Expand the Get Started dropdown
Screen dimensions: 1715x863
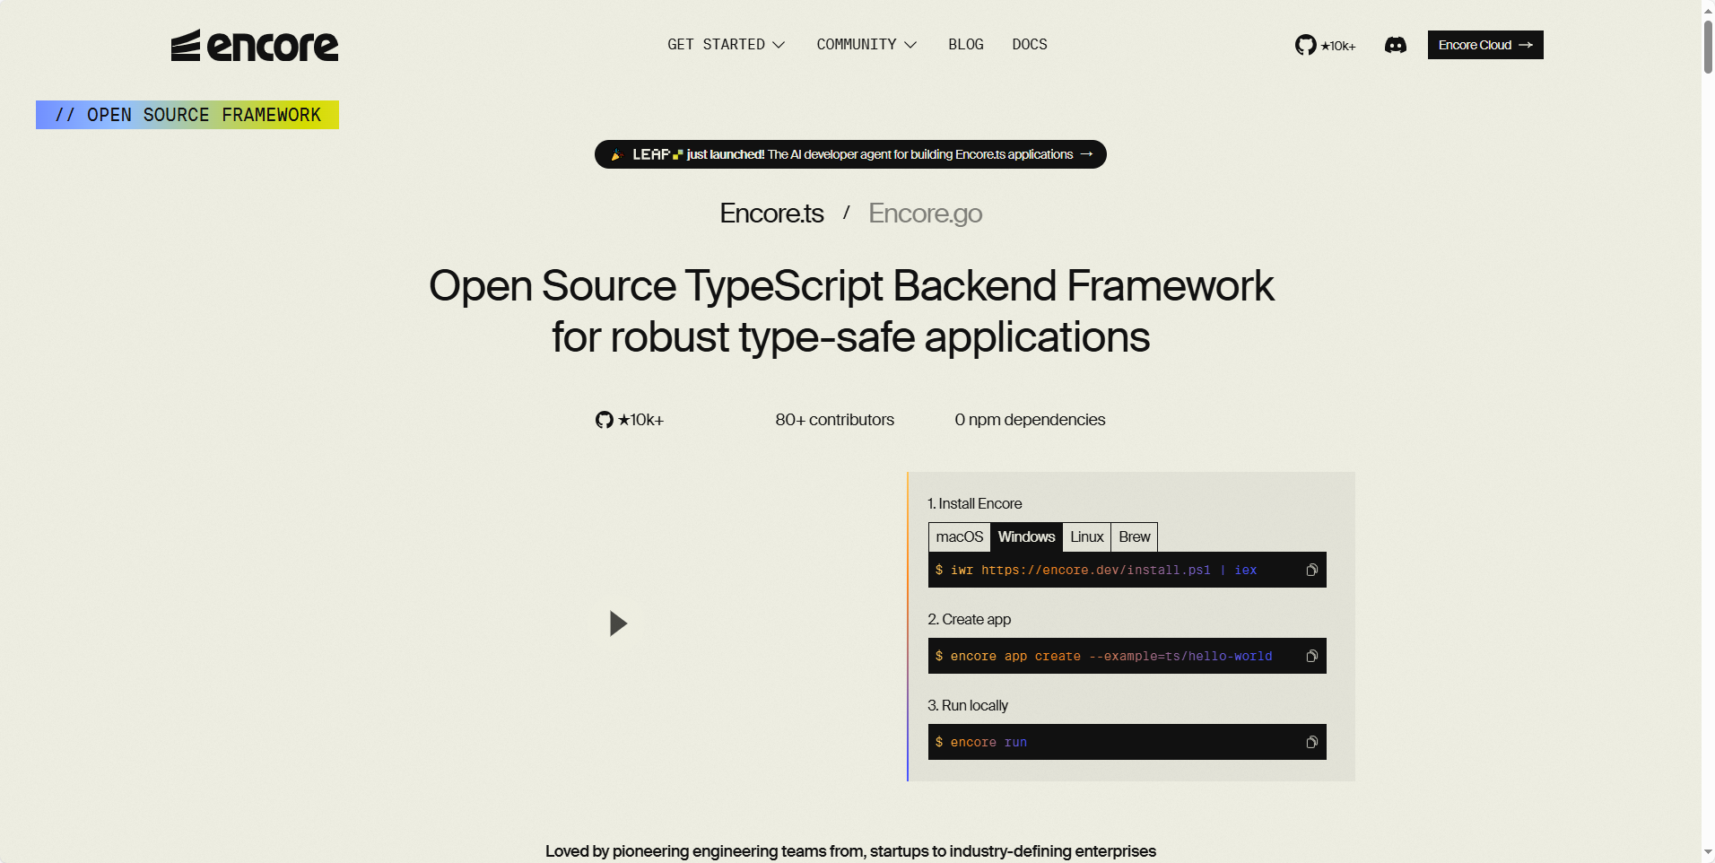[726, 45]
